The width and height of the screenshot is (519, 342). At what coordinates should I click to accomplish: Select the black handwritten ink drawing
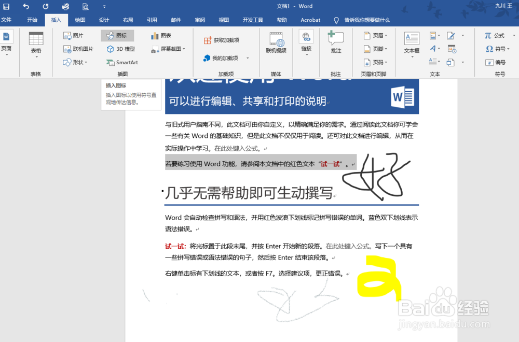pos(376,177)
